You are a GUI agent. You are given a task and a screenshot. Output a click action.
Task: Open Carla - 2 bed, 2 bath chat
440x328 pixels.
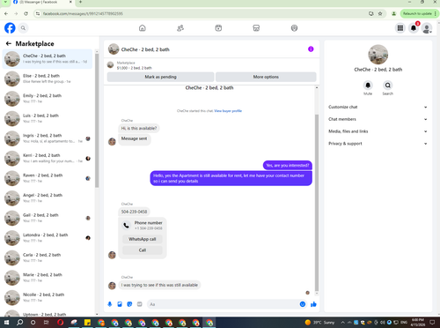[x=48, y=257]
